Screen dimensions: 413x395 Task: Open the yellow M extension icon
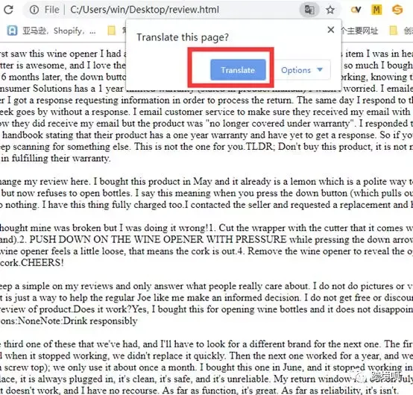(376, 10)
